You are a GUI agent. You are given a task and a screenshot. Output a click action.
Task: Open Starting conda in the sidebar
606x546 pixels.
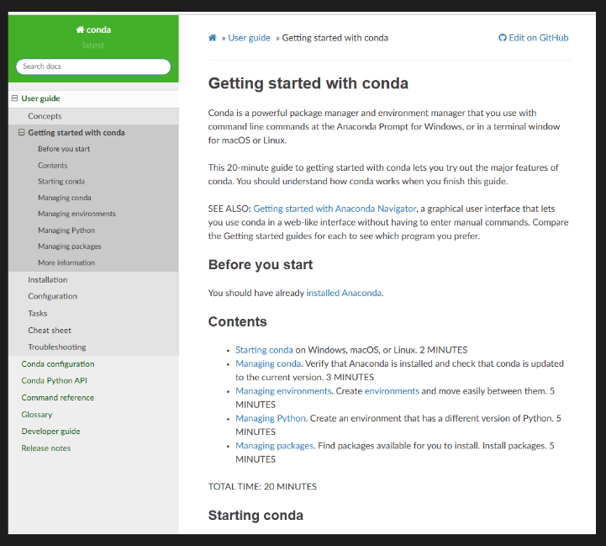pos(61,181)
